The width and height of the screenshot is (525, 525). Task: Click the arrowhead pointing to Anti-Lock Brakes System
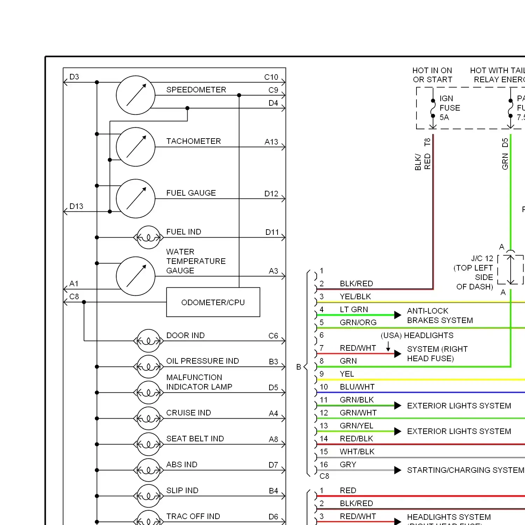pos(398,315)
